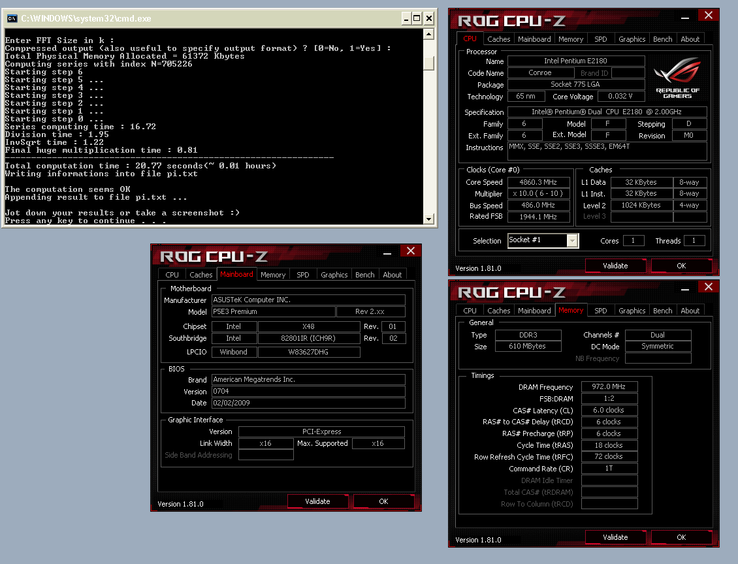This screenshot has height=564, width=738.
Task: Click the FSB:DRAM 1:2 value
Action: (609, 398)
